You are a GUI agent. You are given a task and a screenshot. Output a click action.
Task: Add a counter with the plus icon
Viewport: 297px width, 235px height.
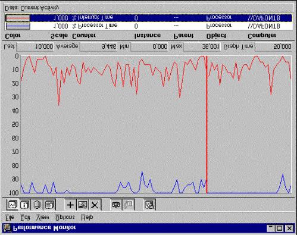coord(70,205)
